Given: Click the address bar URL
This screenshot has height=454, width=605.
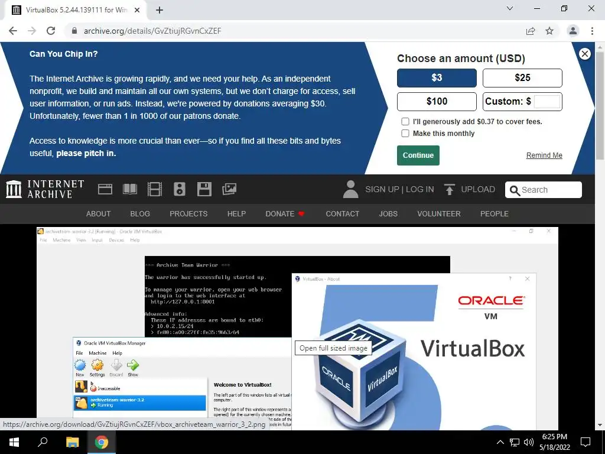Looking at the screenshot, I should (152, 31).
